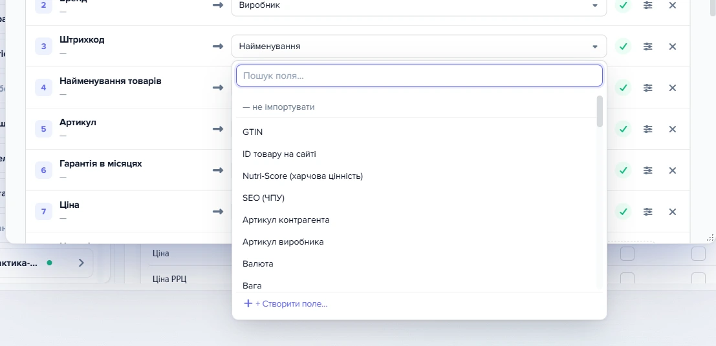The image size is (716, 346).
Task: Click the green checkmark in the Штрихкод row
Action: coord(624,46)
